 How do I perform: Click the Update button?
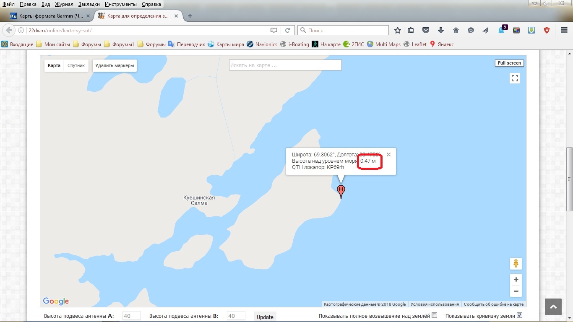265,317
